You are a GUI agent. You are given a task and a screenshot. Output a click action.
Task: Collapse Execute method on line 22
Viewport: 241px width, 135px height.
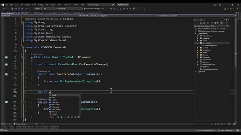click(x=23, y=102)
